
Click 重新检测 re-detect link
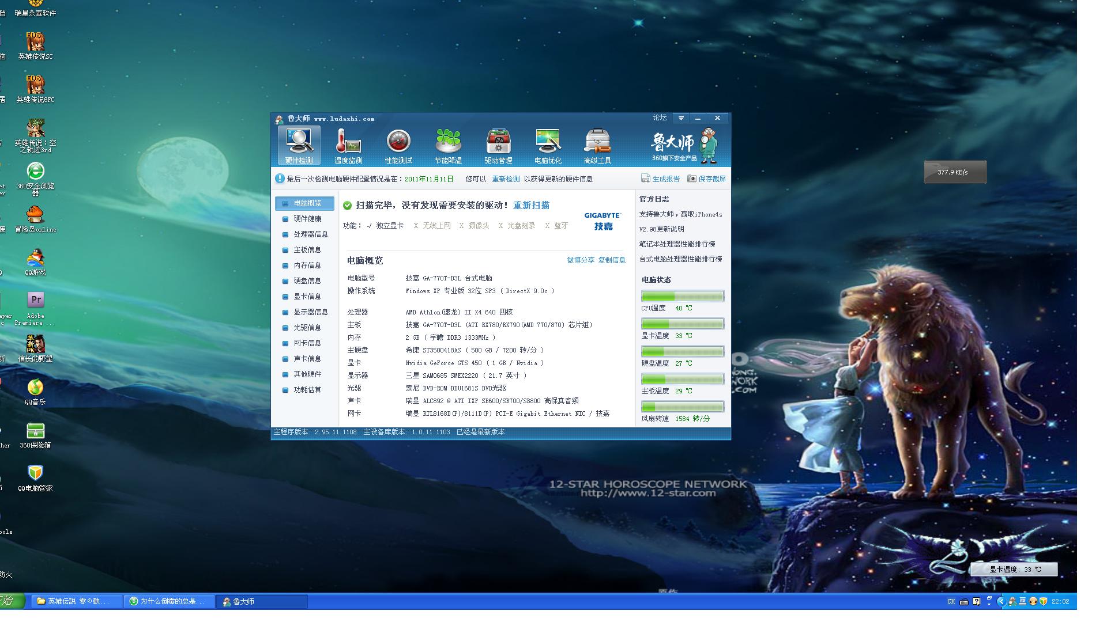[506, 179]
